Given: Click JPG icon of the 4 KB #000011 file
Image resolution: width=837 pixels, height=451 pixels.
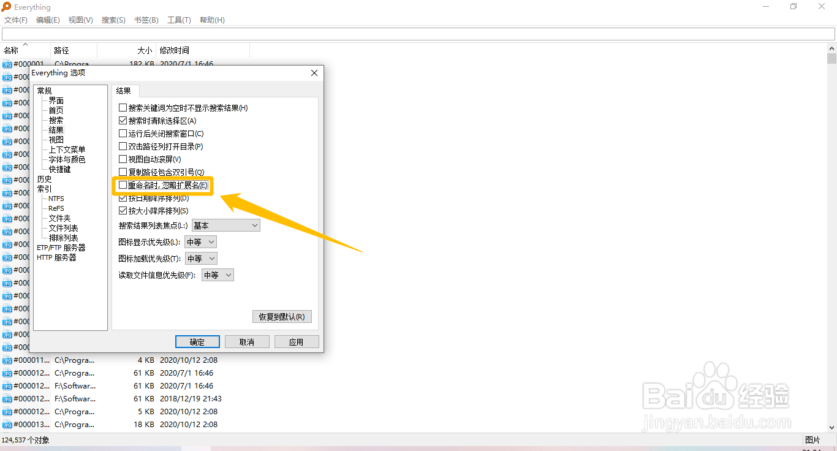Looking at the screenshot, I should coord(7,360).
